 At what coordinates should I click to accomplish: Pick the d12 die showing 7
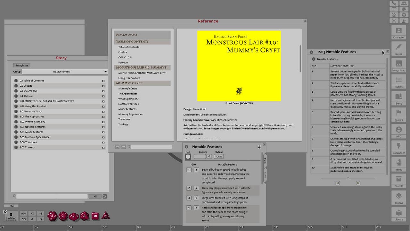pyautogui.click(x=63, y=216)
